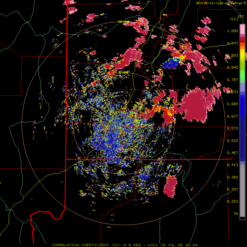The height and width of the screenshot is (247, 247).
Task: Click the 1.000 color scale value
Action: pos(232,31)
